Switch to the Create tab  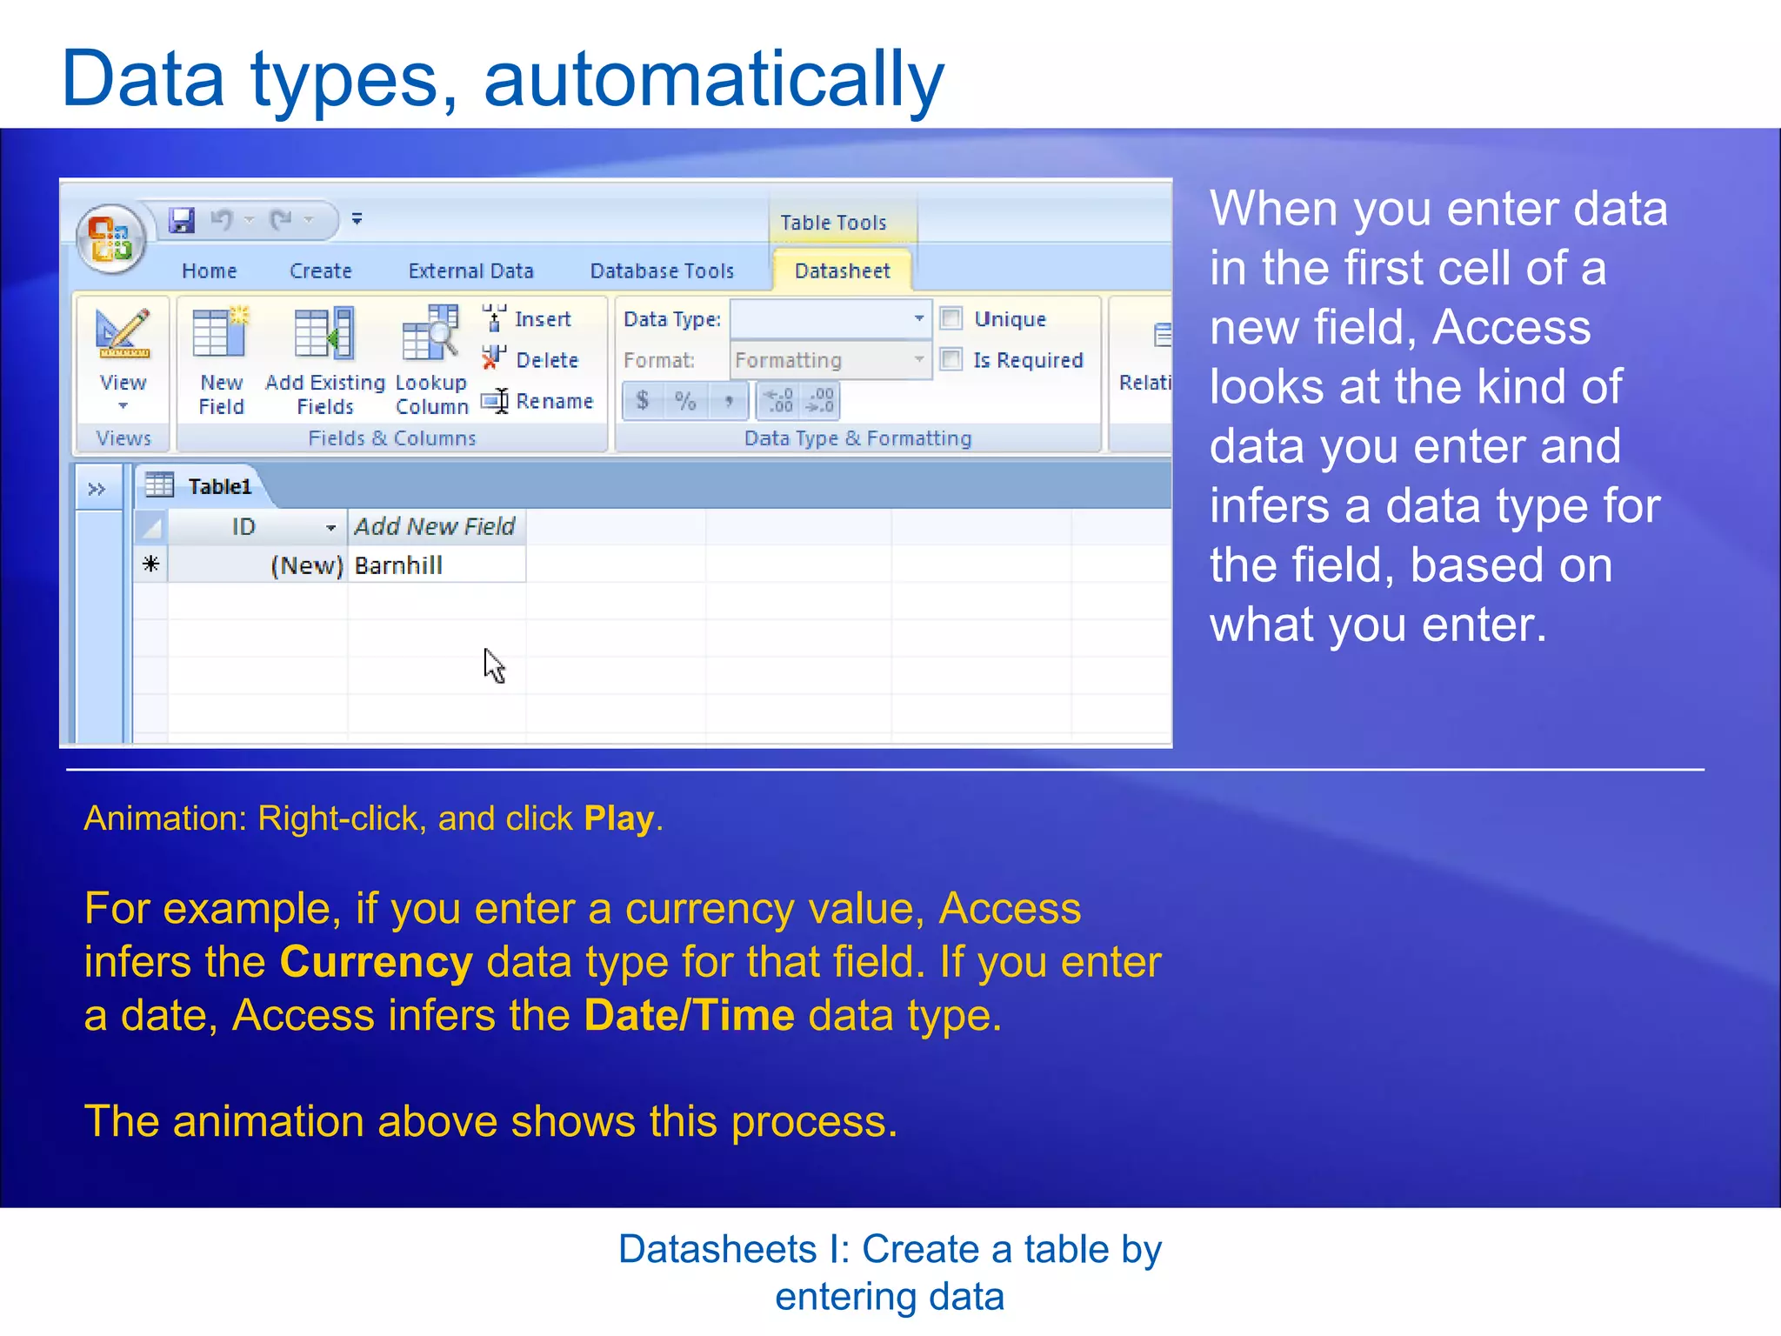321,271
